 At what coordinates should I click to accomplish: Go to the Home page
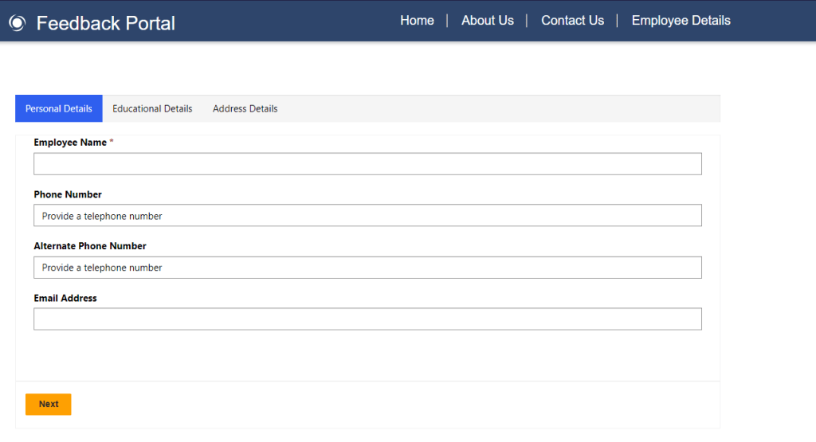(x=417, y=21)
